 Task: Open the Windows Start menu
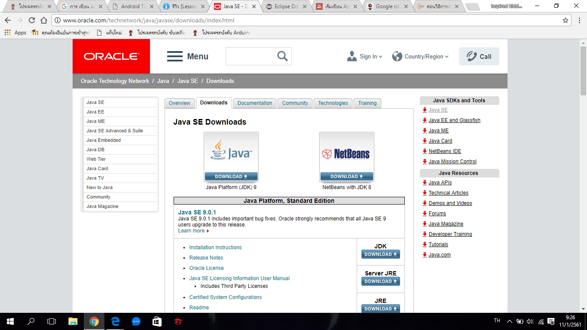click(x=10, y=321)
